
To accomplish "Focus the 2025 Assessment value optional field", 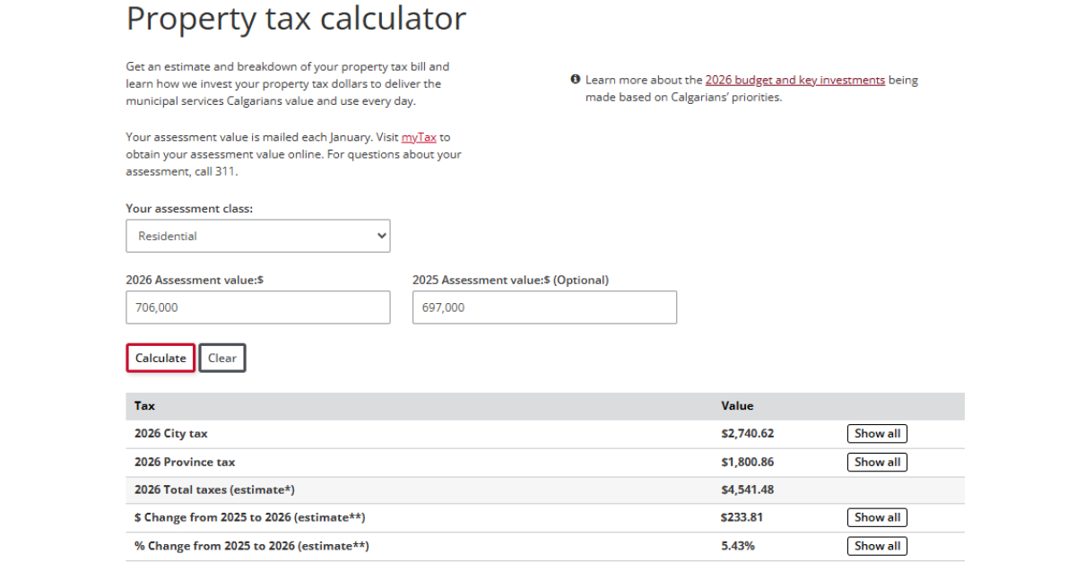I will coord(544,307).
